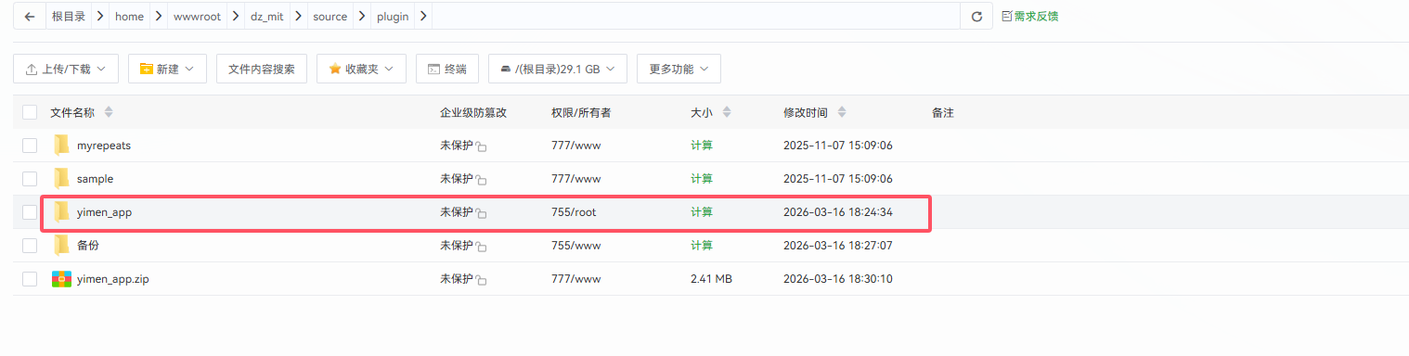The height and width of the screenshot is (356, 1409).
Task: Go back using the left arrow icon
Action: click(30, 17)
